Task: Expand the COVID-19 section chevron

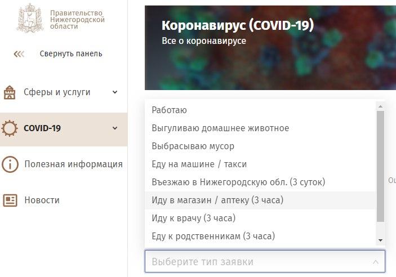Action: click(x=115, y=128)
